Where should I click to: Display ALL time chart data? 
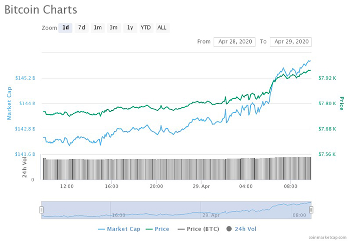coord(162,28)
